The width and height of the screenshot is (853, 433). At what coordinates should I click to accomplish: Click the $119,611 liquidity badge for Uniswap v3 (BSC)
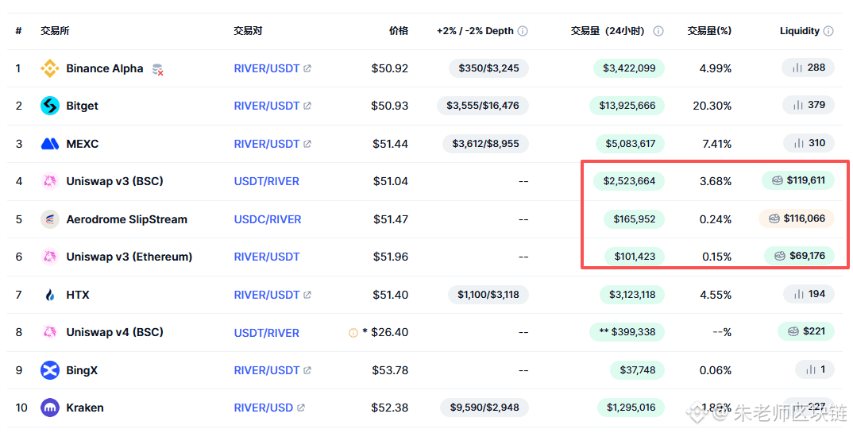(x=798, y=180)
